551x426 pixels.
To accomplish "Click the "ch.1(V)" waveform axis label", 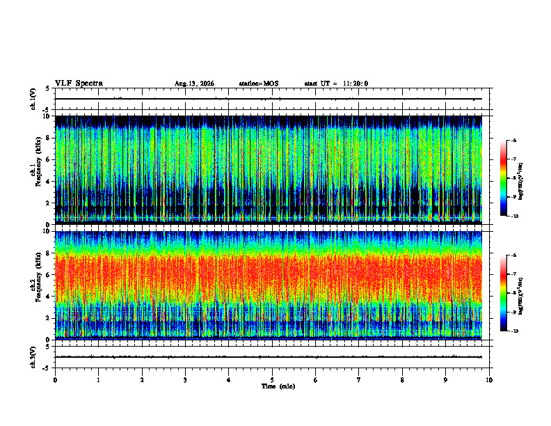I will point(33,99).
